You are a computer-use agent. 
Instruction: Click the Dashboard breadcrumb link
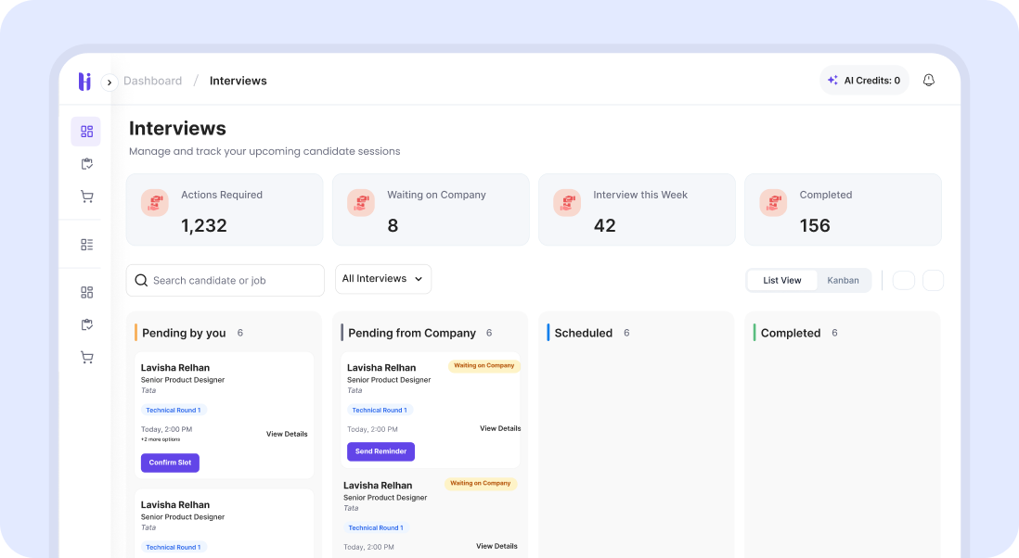click(152, 81)
